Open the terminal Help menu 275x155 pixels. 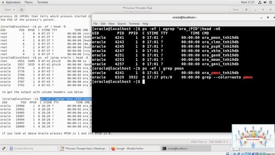coord(145,24)
